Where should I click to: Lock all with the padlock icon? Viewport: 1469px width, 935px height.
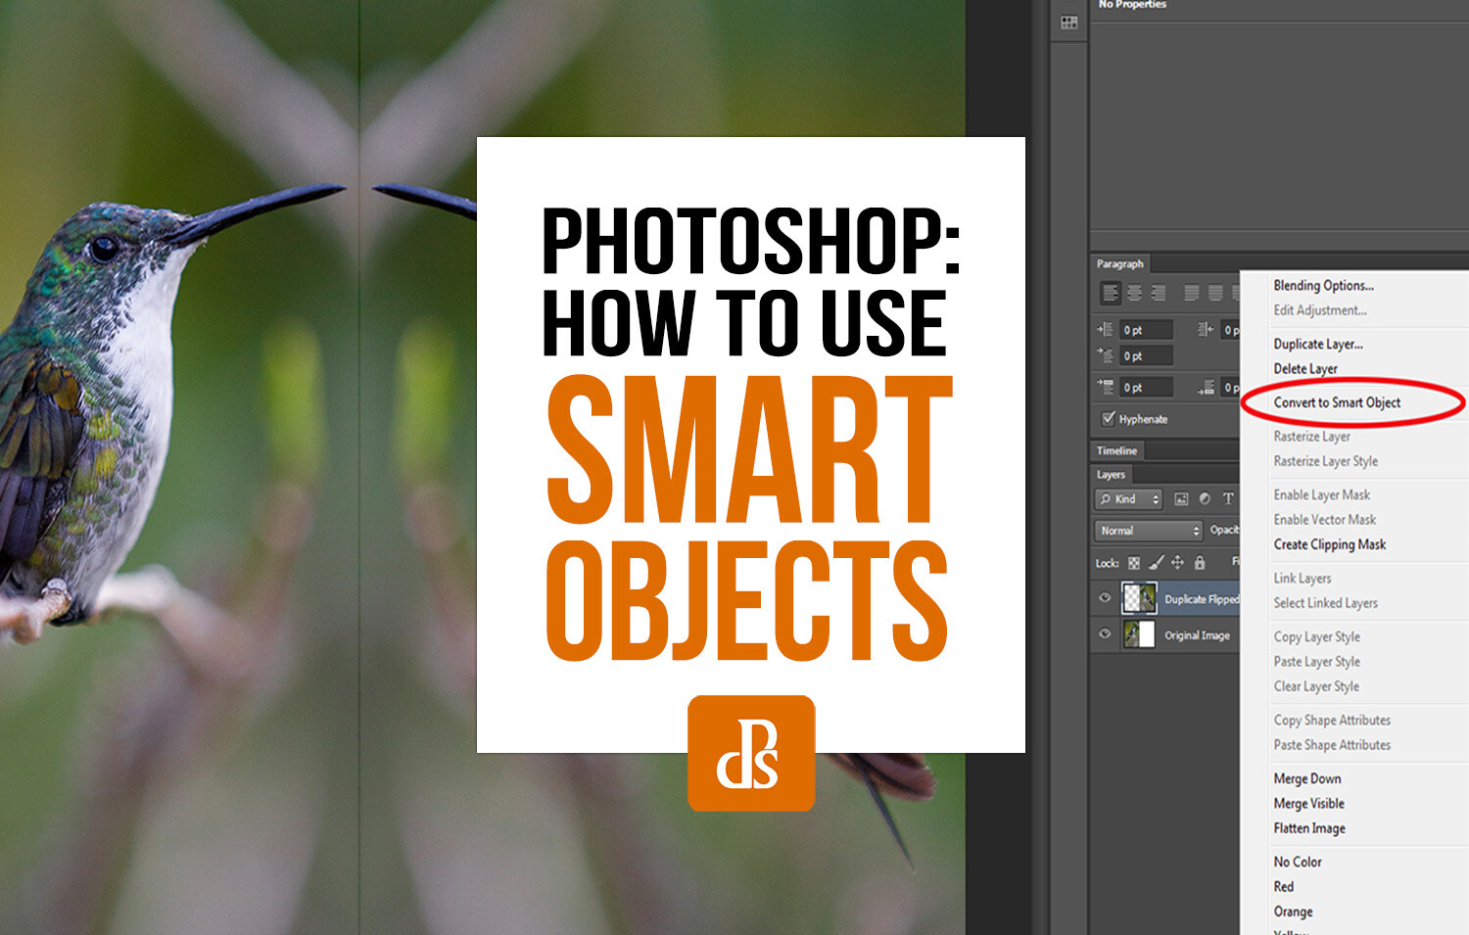tap(1200, 563)
